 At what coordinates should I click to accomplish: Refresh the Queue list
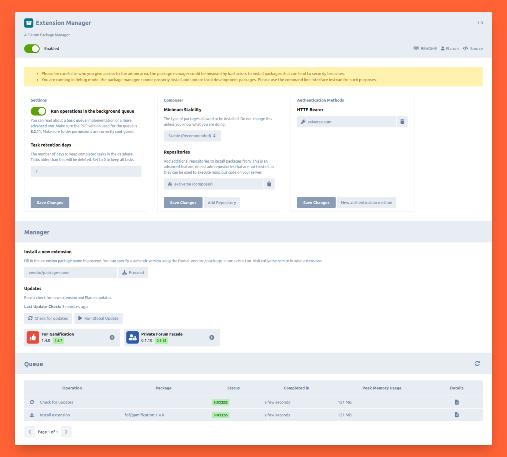coord(477,364)
